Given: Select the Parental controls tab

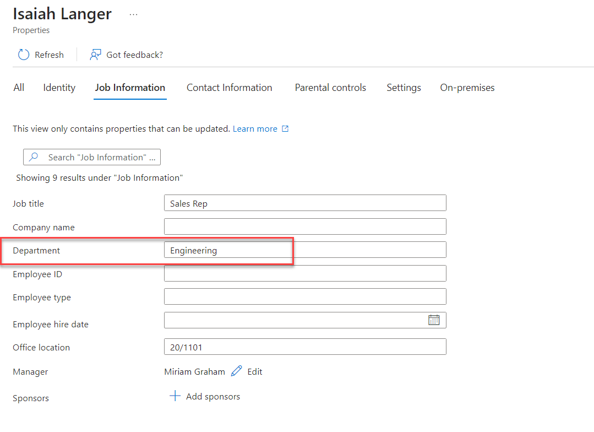Looking at the screenshot, I should (330, 88).
